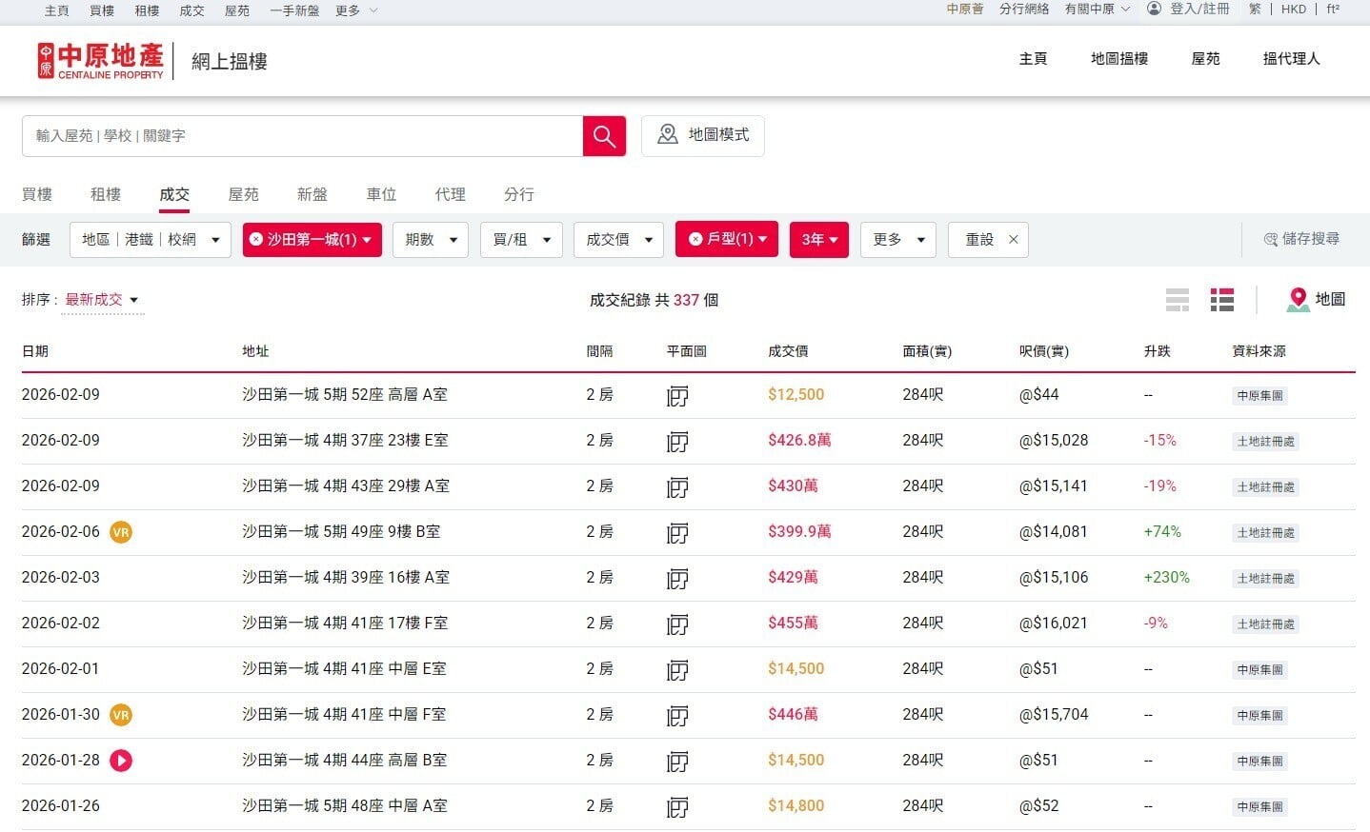Open floor plan icon for 52座 高層 A室
This screenshot has width=1370, height=832.
pyautogui.click(x=677, y=396)
